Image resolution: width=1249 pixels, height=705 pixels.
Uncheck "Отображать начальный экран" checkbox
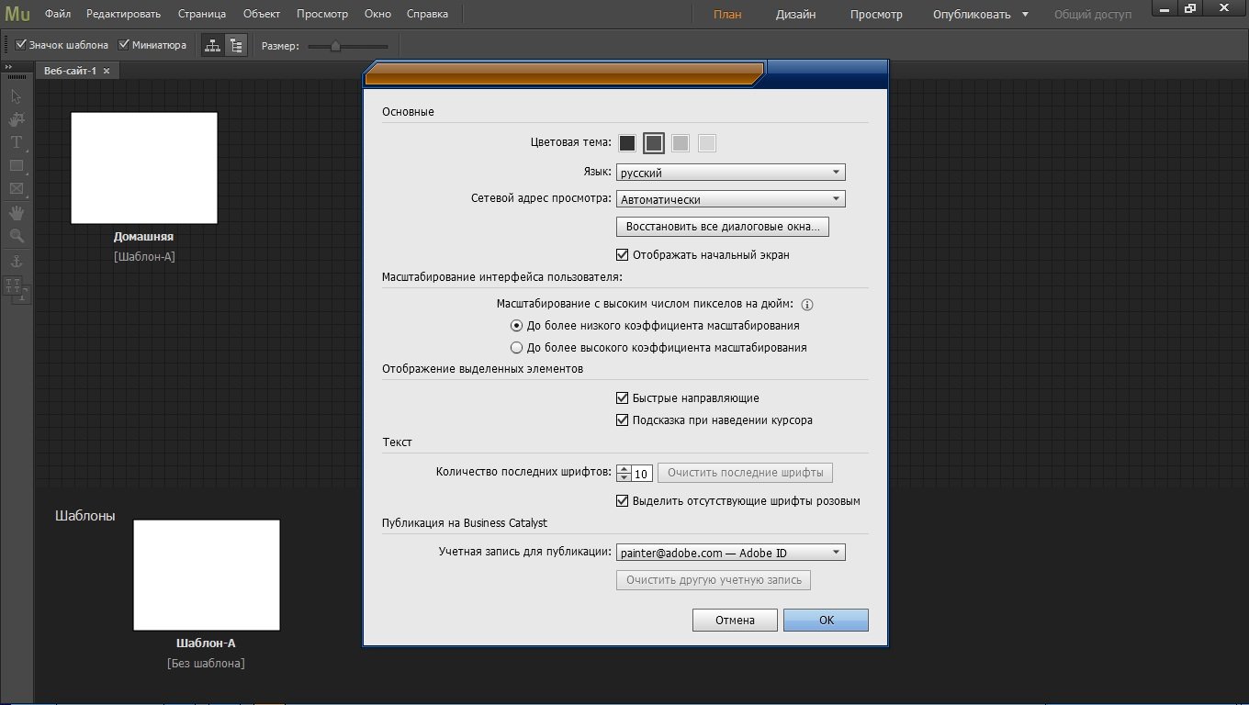pos(623,255)
